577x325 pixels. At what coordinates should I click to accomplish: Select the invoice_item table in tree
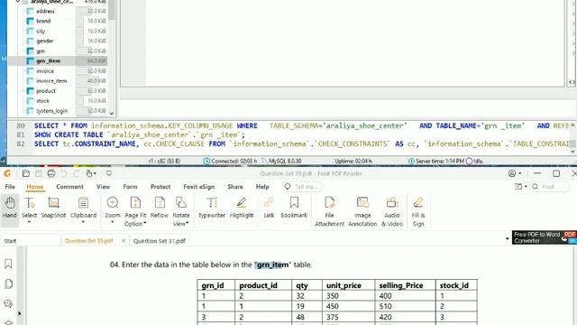51,81
